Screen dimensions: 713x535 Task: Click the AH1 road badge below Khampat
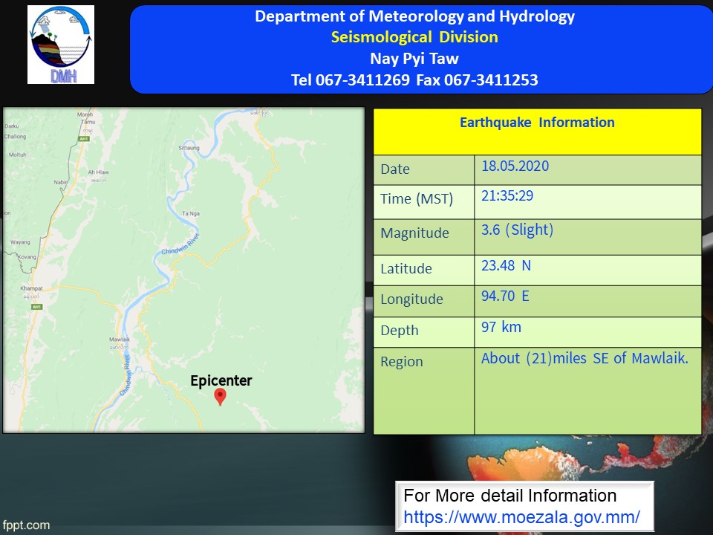tap(36, 306)
